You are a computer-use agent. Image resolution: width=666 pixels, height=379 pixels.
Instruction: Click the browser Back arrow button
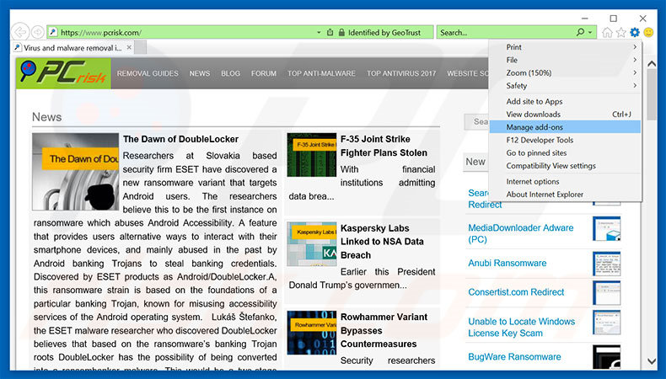pos(20,32)
